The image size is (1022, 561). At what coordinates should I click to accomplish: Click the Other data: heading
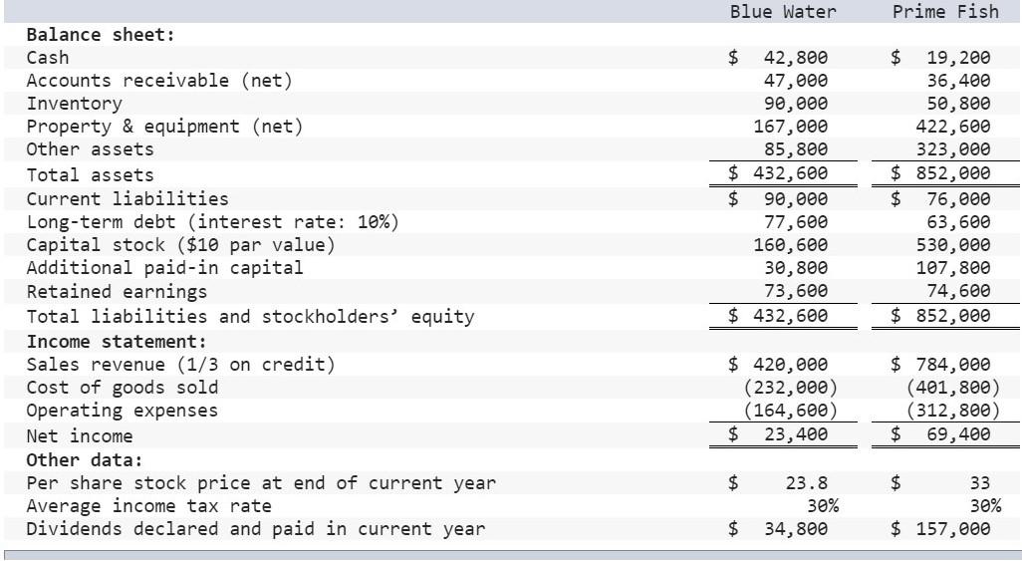click(85, 460)
